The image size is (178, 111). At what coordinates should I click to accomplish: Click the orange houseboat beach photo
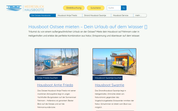pos(114,61)
